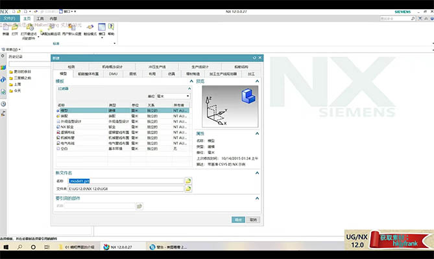Collapse the Templates (模板) section

coord(191,81)
